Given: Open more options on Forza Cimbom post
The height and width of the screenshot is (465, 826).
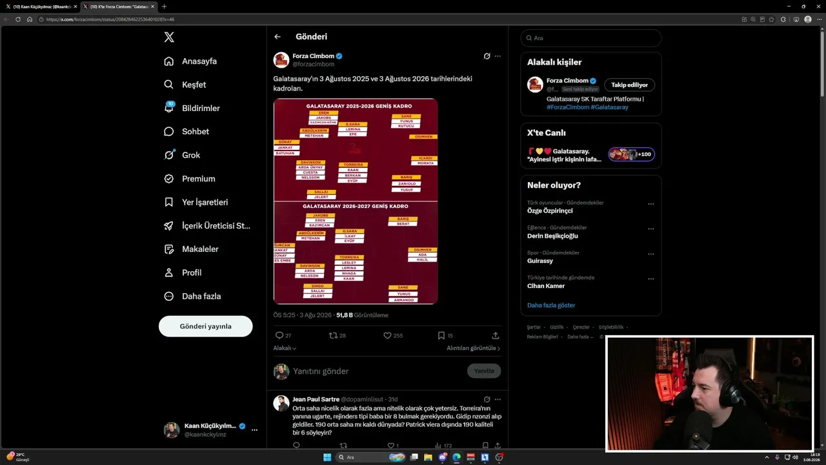Looking at the screenshot, I should coord(498,56).
